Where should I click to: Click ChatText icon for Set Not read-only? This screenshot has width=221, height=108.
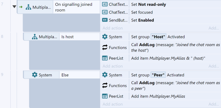pyautogui.click(x=105, y=4)
